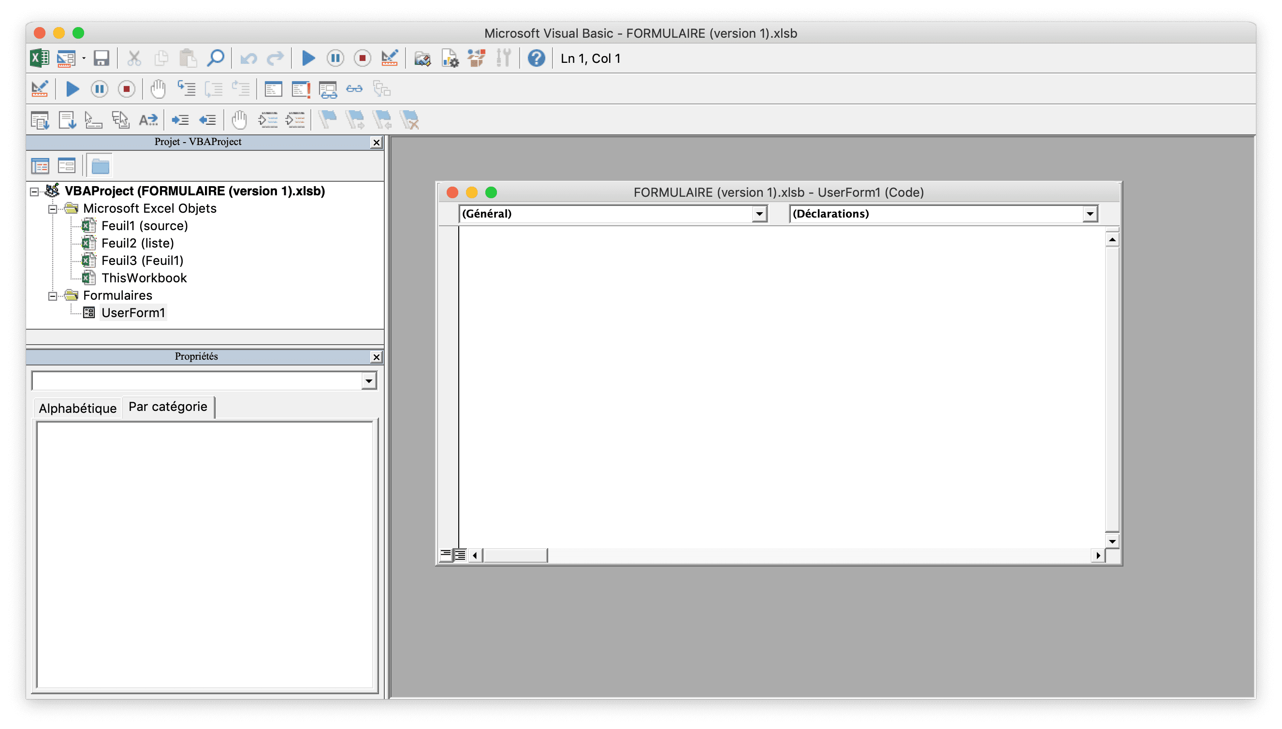The image size is (1282, 729).
Task: Switch to procedure view button
Action: [445, 555]
